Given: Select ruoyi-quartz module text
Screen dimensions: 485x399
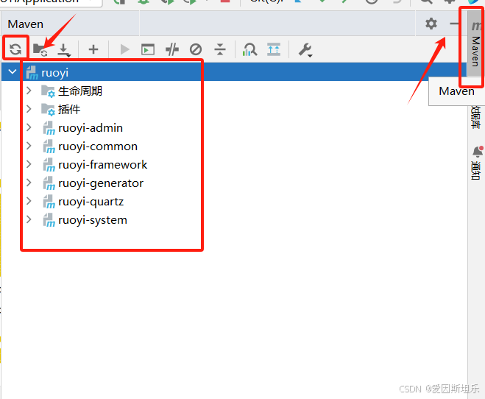Looking at the screenshot, I should 91,202.
